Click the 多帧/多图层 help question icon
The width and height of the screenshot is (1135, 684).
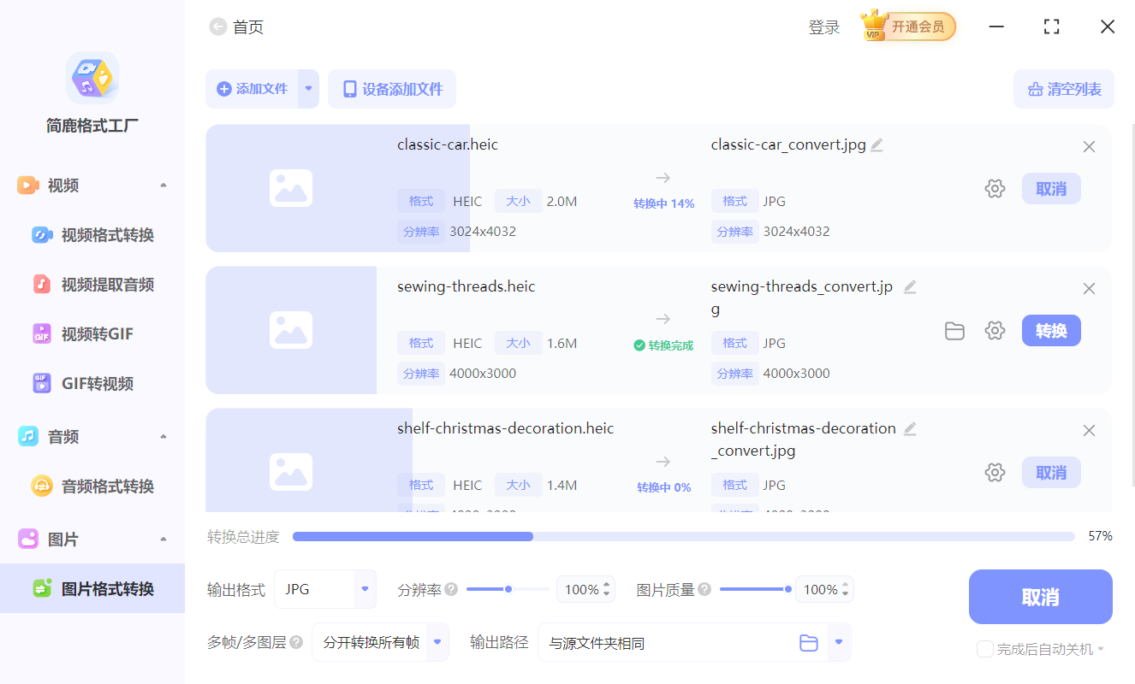(296, 642)
